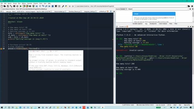This screenshot has width=194, height=109.
Task: Open the View menu
Action: [x=45, y=3]
